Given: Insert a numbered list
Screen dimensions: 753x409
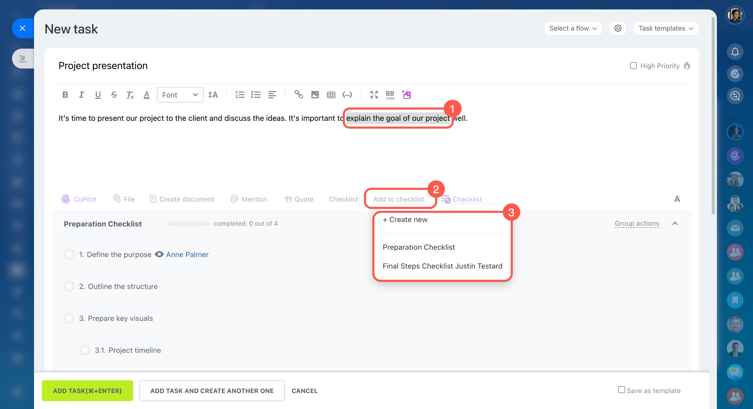Looking at the screenshot, I should (240, 95).
